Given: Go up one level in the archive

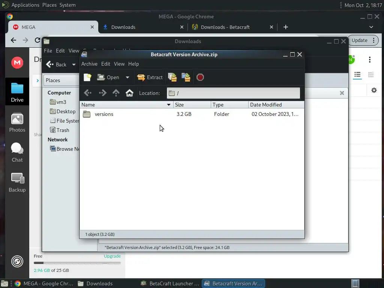Looking at the screenshot, I should point(116,93).
